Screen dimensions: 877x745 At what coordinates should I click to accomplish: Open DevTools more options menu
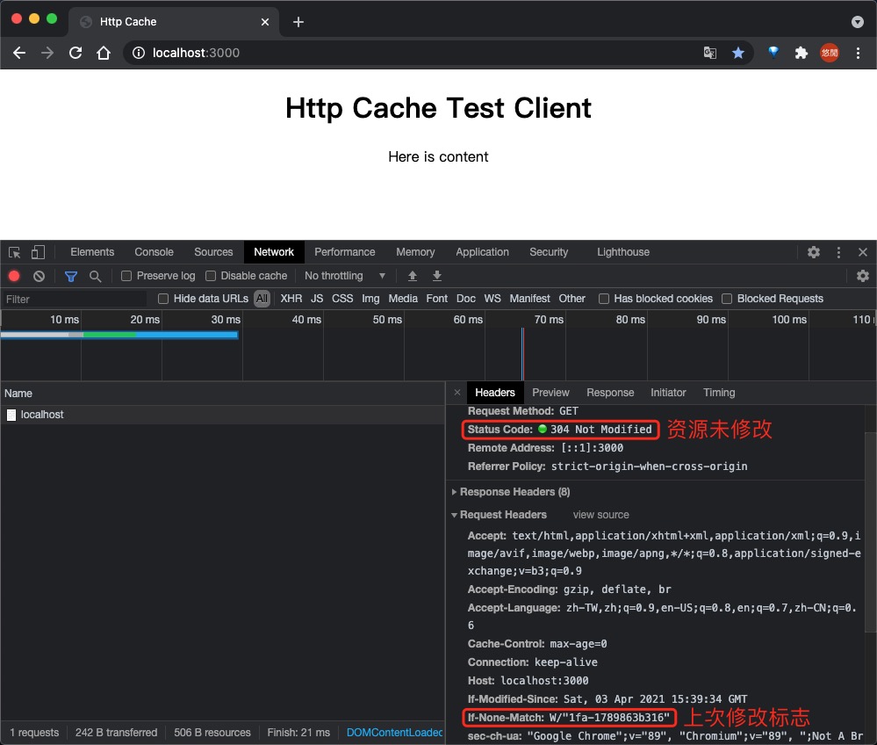(838, 252)
